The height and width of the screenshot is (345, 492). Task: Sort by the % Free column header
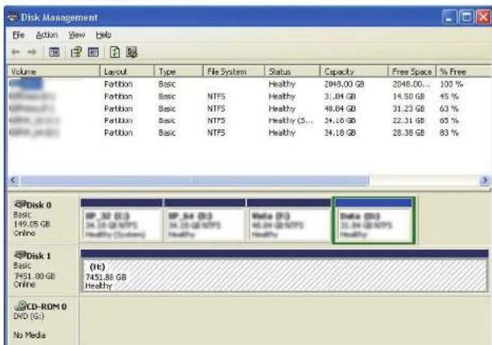point(464,72)
